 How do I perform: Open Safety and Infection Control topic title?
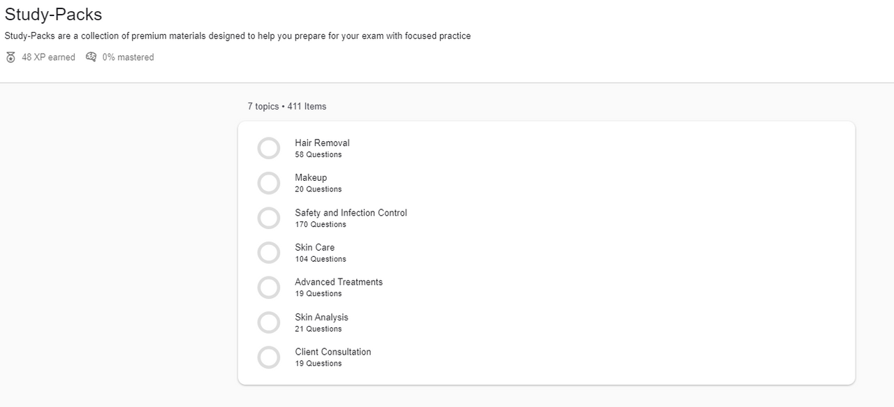pos(351,213)
